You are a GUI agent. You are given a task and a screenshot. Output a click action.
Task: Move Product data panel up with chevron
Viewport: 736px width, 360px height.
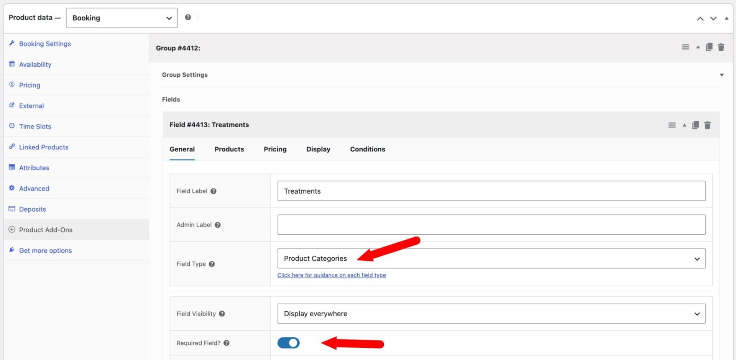[700, 18]
